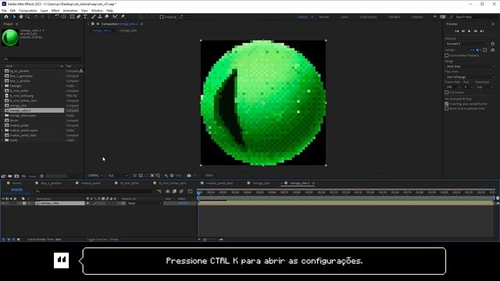
Task: Switch to the Default workspace
Action: [302, 17]
